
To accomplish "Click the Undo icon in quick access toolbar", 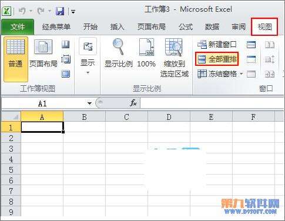I will pos(22,11).
